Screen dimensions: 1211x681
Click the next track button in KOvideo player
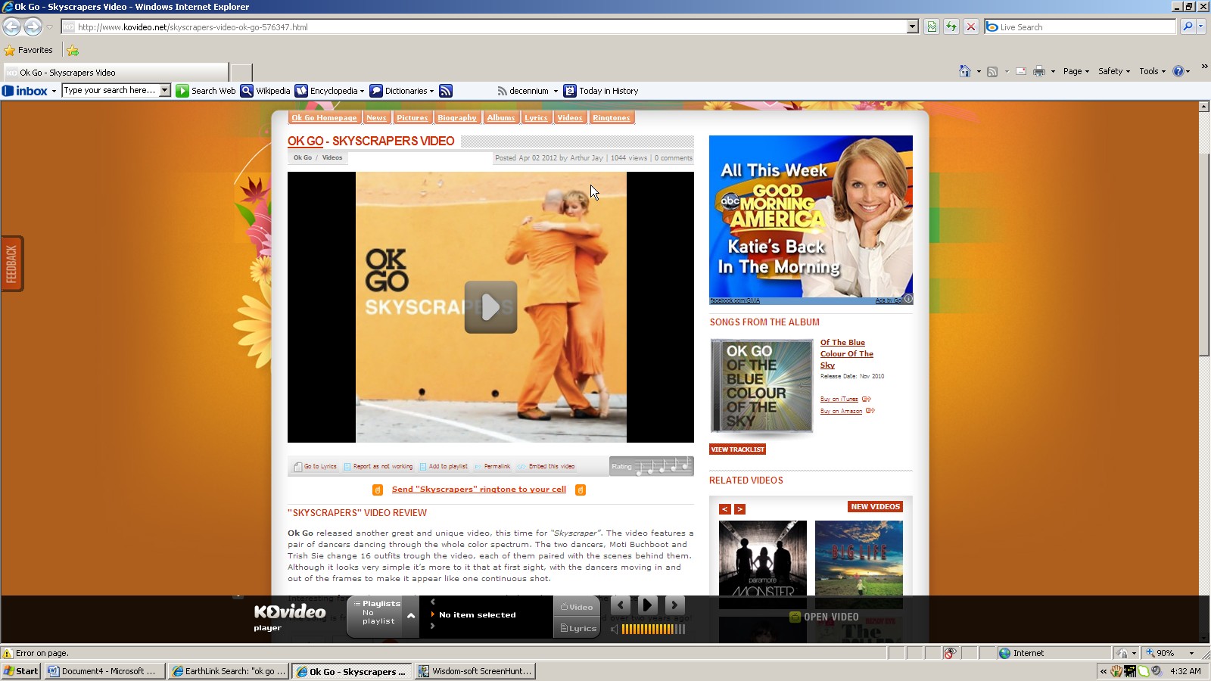tap(674, 605)
